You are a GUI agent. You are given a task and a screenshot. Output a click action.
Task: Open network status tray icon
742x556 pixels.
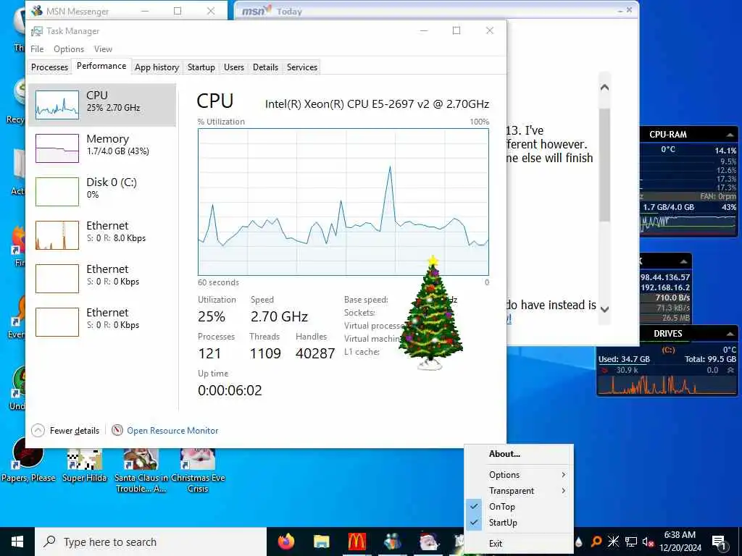[x=631, y=542]
